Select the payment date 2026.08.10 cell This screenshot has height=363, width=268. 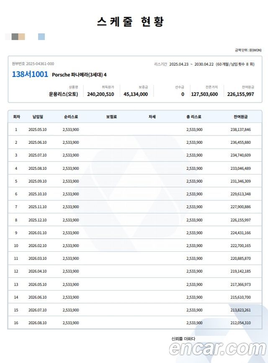click(x=38, y=323)
